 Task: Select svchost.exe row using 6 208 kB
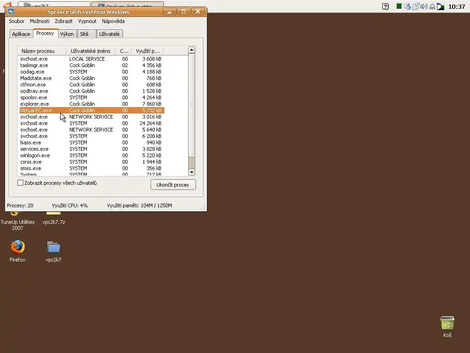click(92, 136)
